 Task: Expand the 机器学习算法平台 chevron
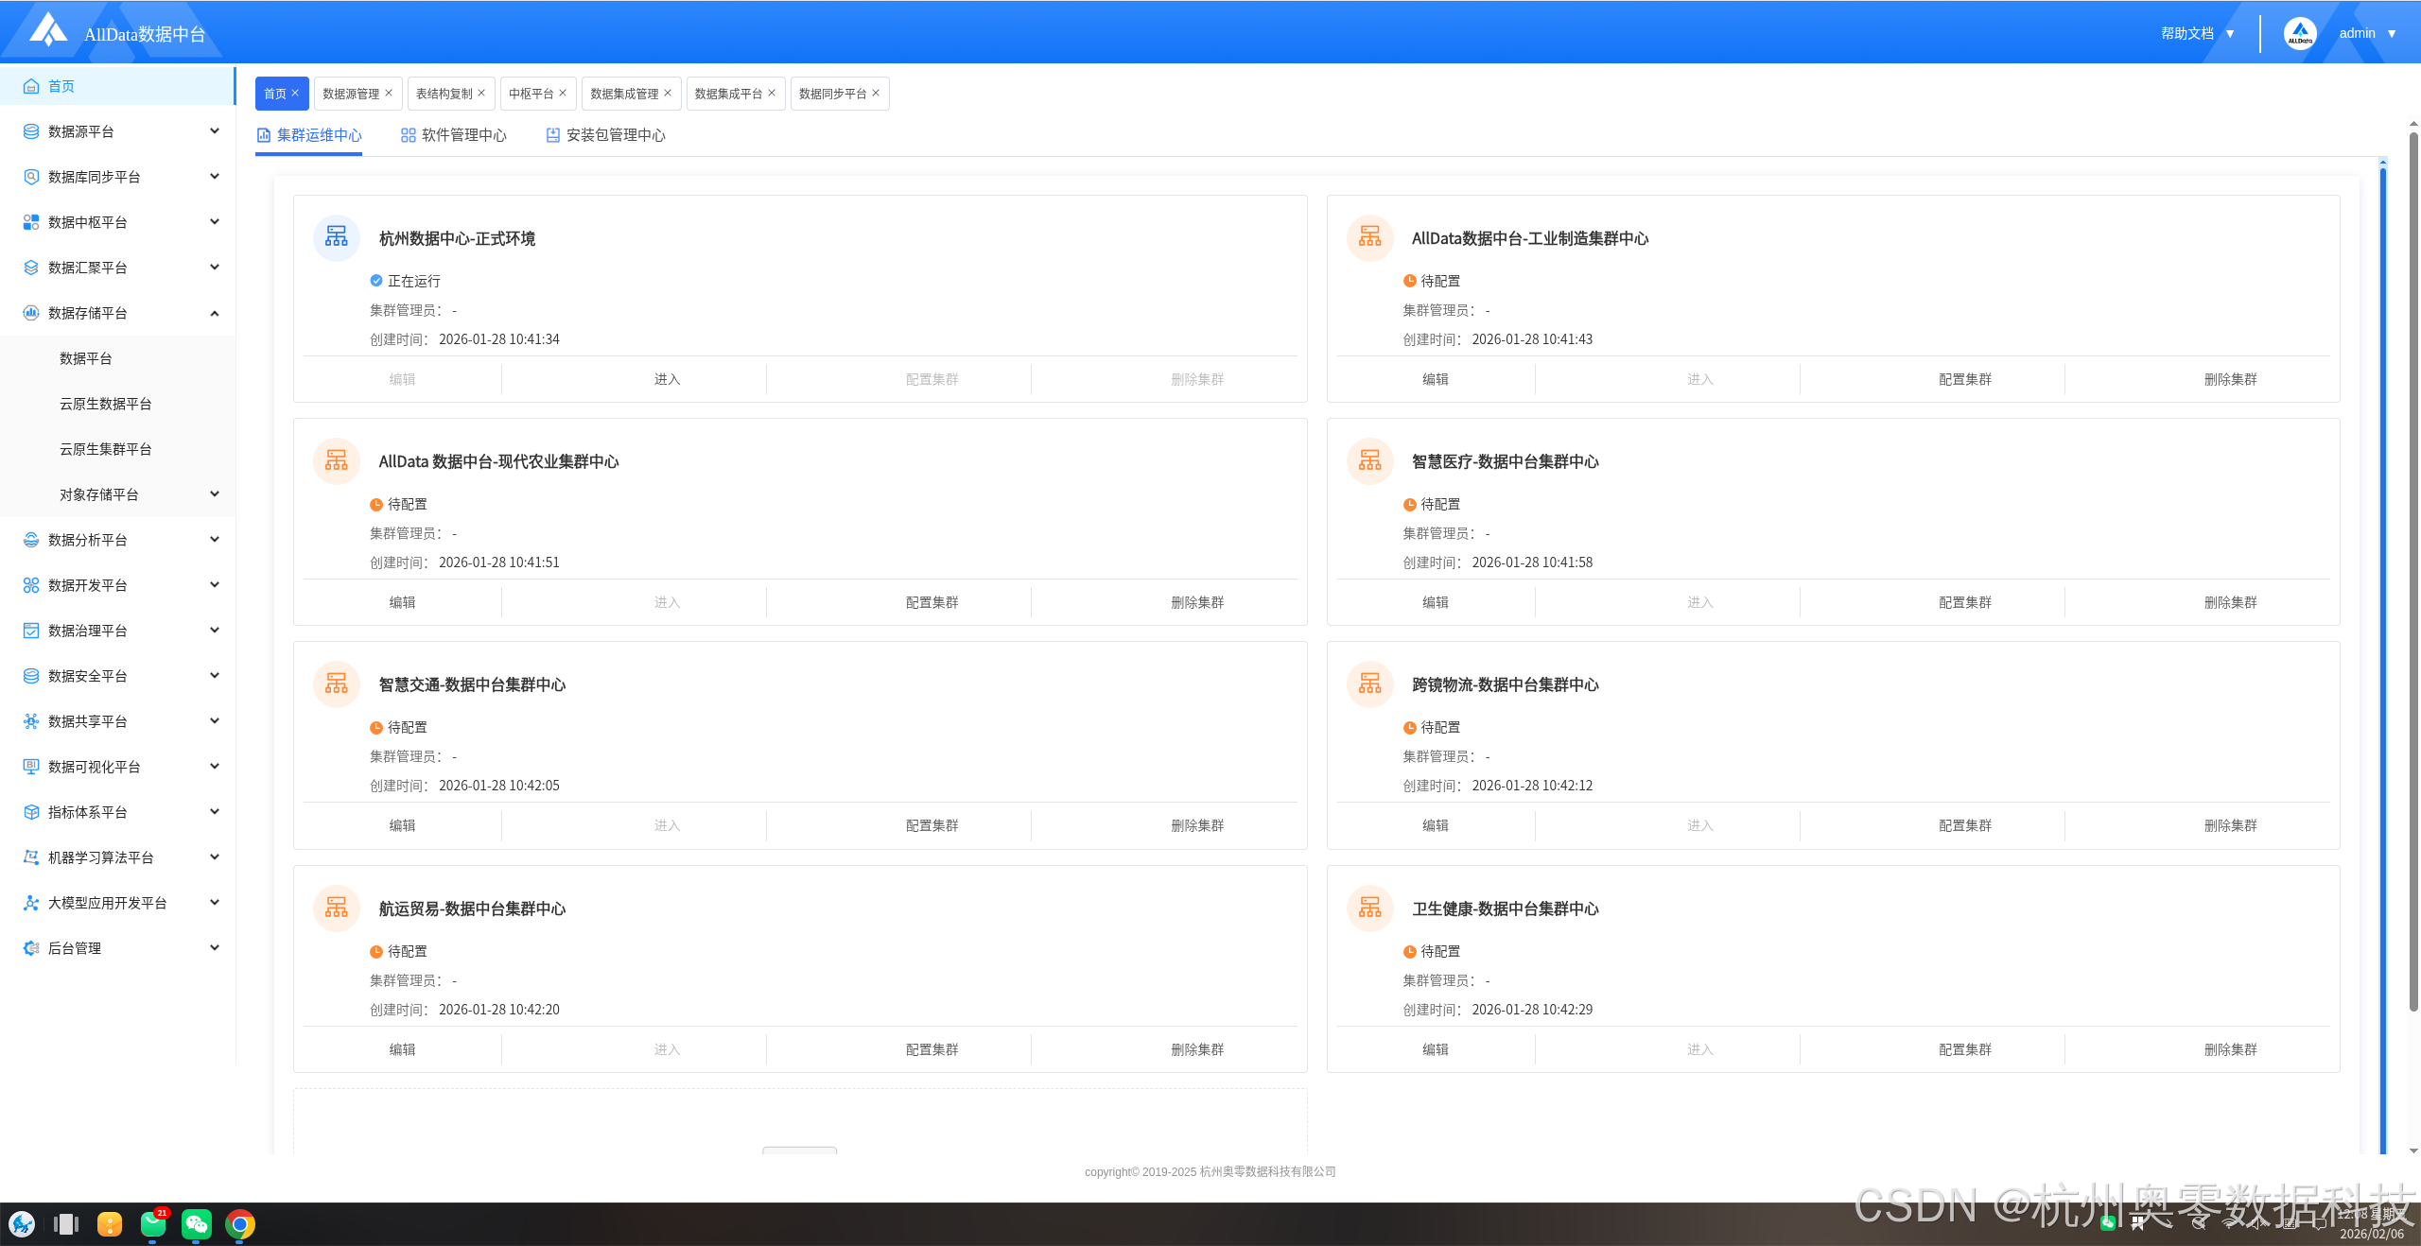pos(215,857)
